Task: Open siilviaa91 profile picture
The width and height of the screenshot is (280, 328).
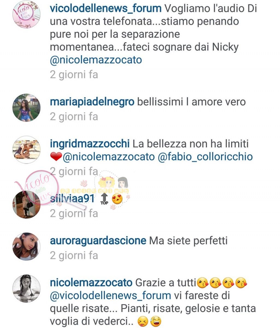Action: (27, 204)
